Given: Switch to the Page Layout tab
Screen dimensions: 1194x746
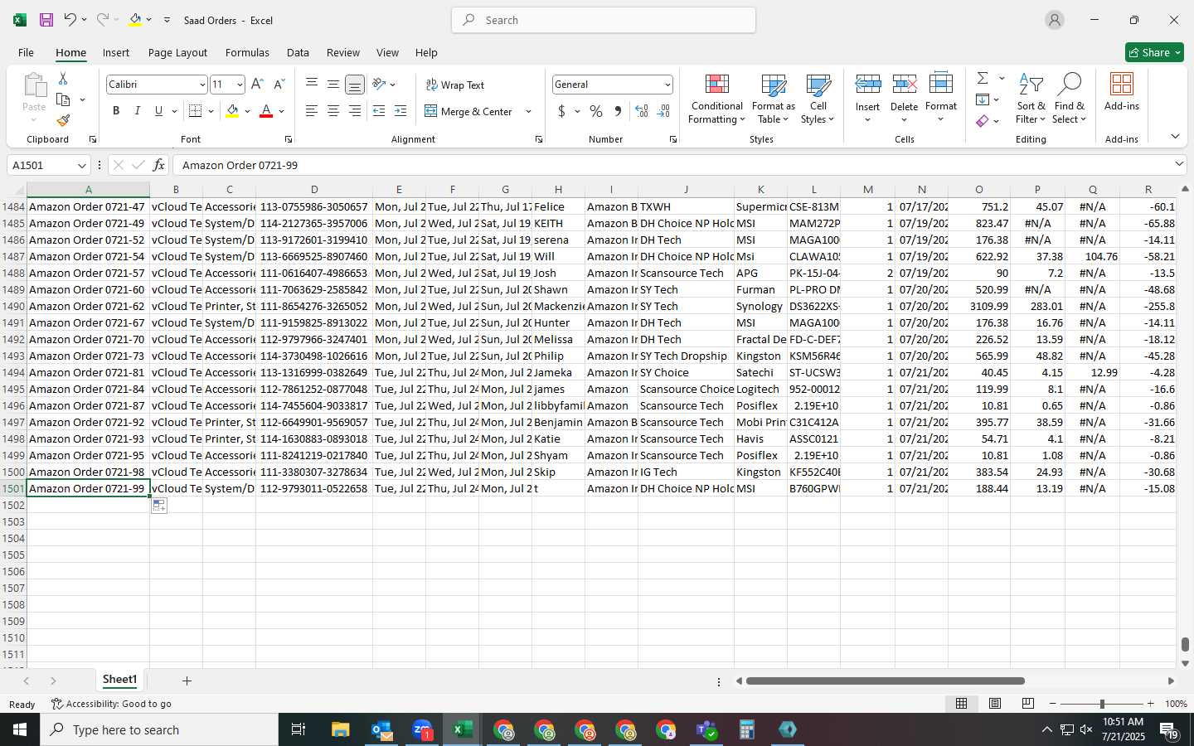Looking at the screenshot, I should coord(177,52).
